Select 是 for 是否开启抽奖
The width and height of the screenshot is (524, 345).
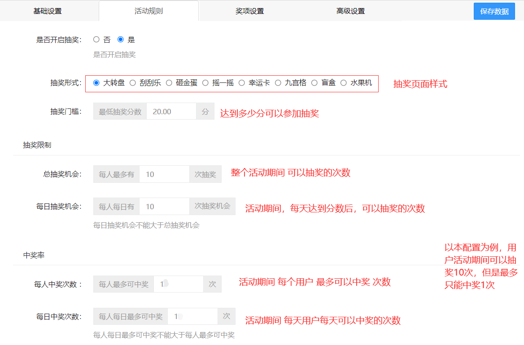pyautogui.click(x=121, y=39)
